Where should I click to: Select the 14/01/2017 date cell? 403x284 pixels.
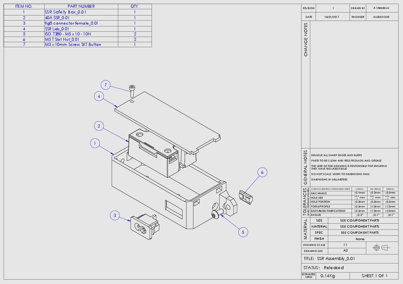(333, 17)
